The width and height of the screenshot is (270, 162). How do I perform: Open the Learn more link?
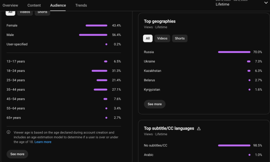pyautogui.click(x=43, y=142)
